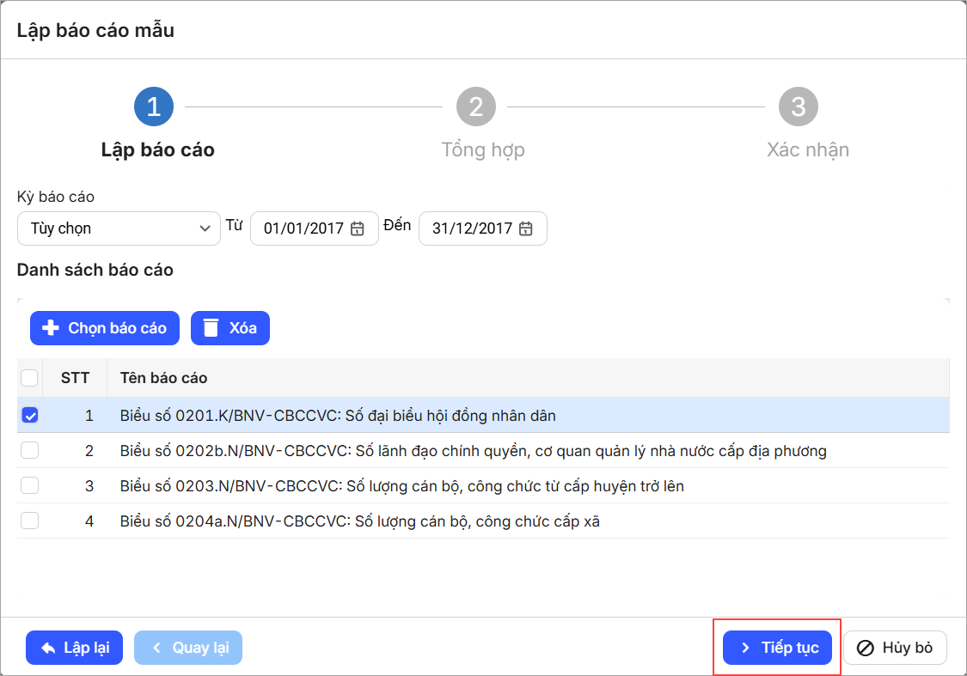Image resolution: width=967 pixels, height=676 pixels.
Task: Open calendar icon in start date field
Action: coord(358,229)
